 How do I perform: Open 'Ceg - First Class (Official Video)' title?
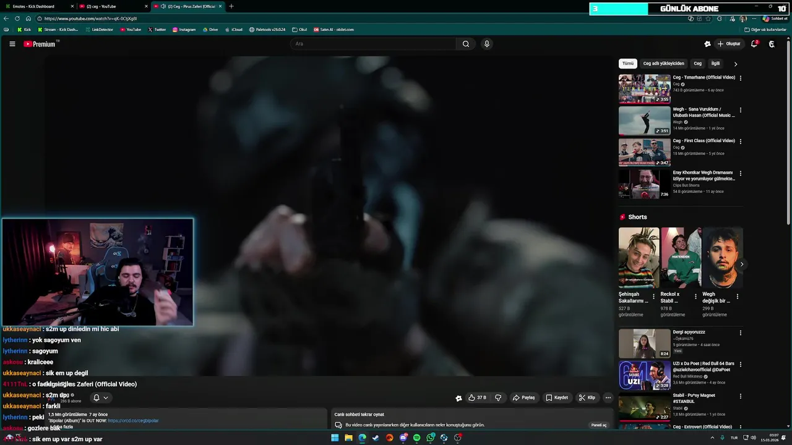[x=704, y=141]
